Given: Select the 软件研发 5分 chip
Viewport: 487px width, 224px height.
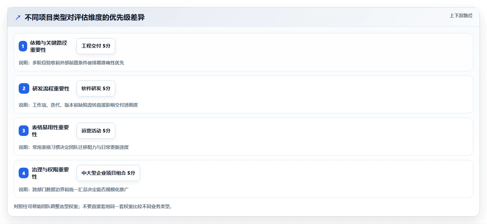Looking at the screenshot, I should (x=96, y=88).
